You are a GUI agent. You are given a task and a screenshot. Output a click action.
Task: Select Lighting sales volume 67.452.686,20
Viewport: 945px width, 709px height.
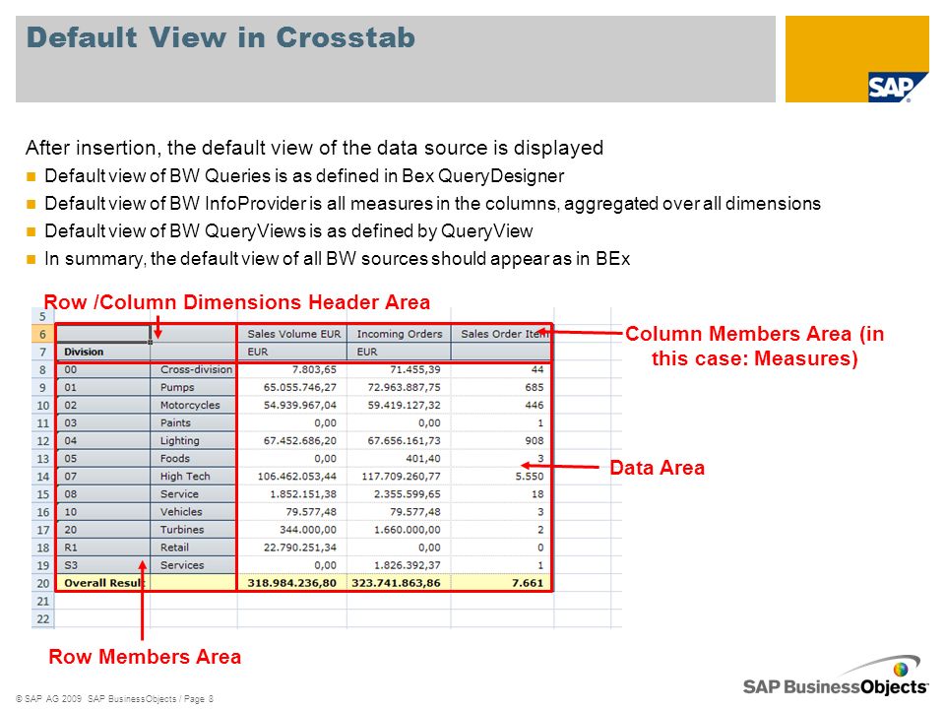[292, 441]
